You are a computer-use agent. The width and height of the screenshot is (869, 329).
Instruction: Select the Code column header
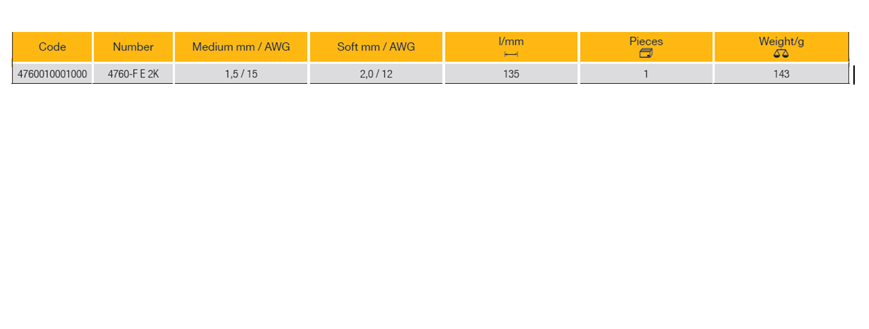click(x=52, y=47)
